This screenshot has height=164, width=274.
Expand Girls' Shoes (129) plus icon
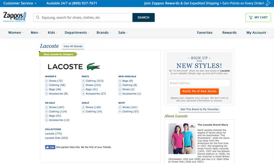click(83, 107)
